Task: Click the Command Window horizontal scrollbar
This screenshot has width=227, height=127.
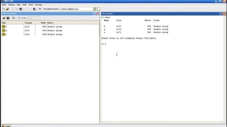Action: [x=162, y=122]
